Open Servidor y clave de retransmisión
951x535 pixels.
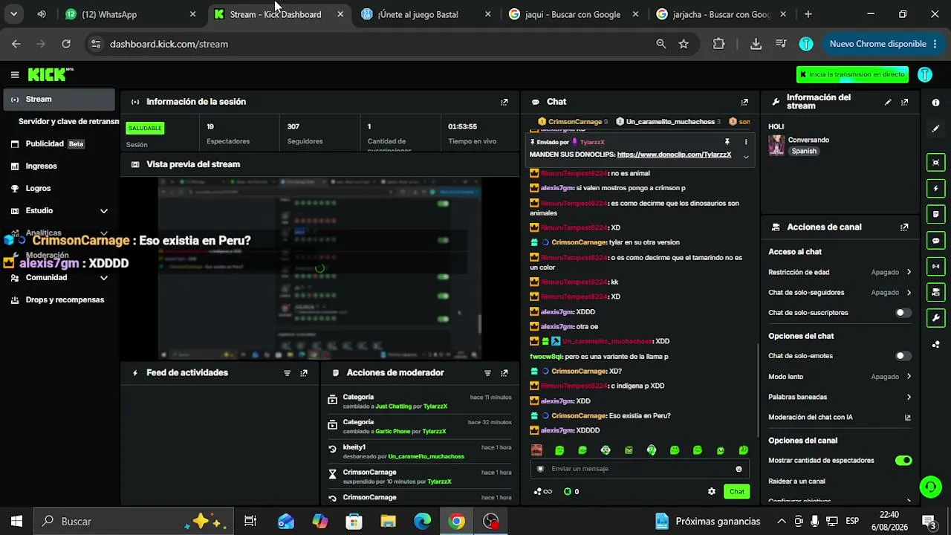tap(68, 121)
